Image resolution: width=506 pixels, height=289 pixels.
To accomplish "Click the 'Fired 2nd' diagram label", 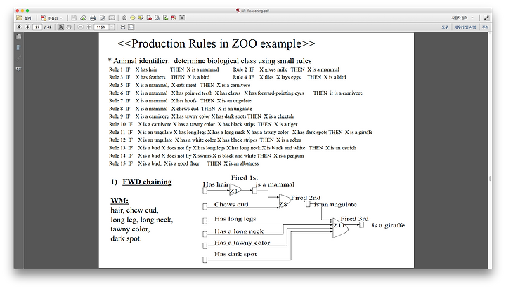I will [x=306, y=198].
